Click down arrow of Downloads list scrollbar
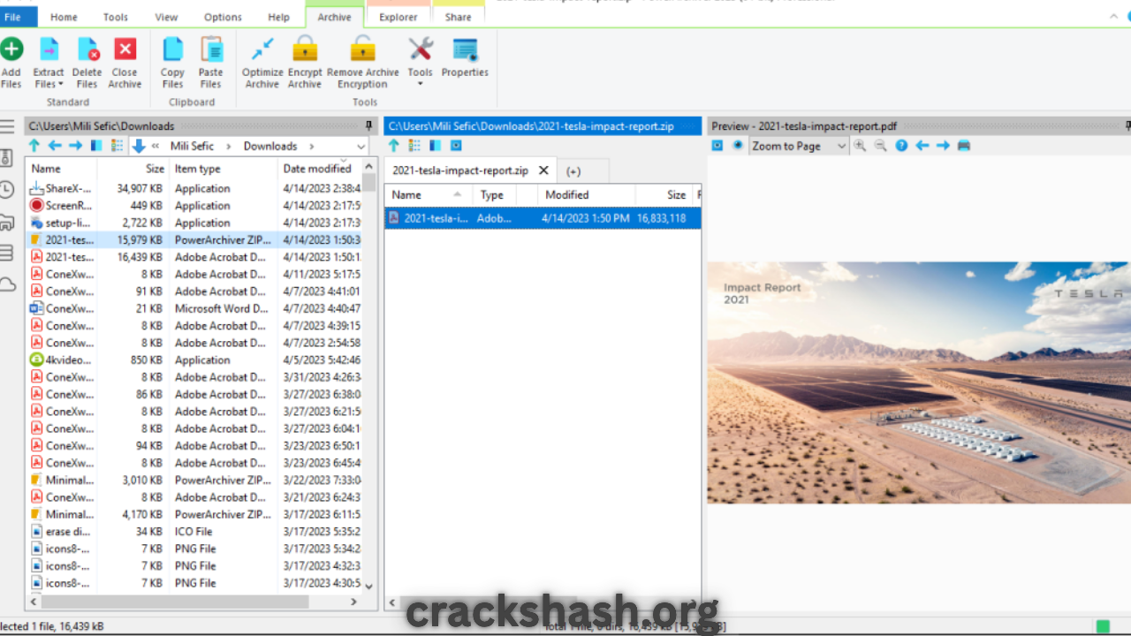This screenshot has height=636, width=1131. [x=368, y=586]
